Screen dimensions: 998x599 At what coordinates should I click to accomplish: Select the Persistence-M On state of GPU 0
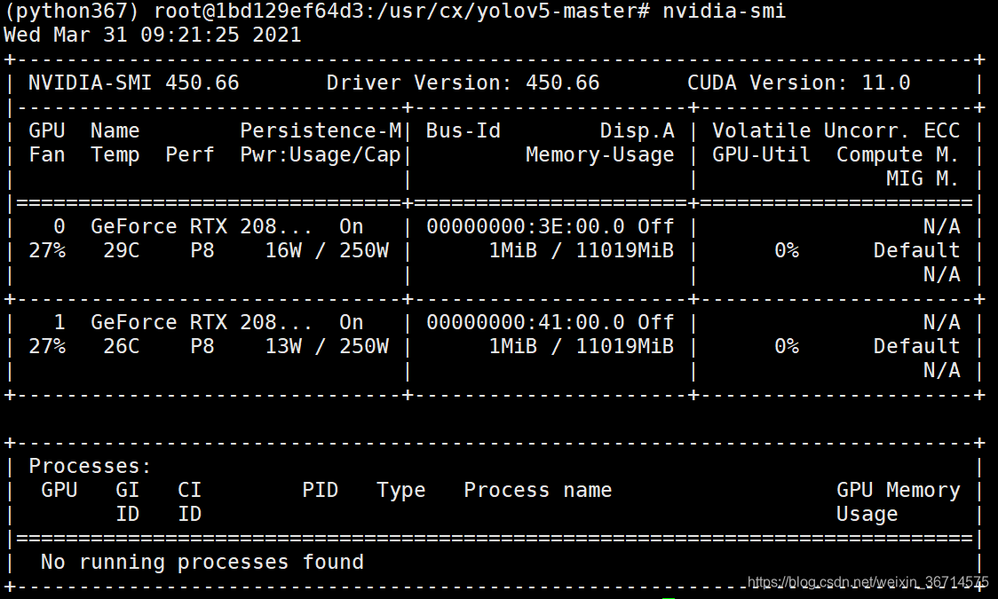click(350, 226)
